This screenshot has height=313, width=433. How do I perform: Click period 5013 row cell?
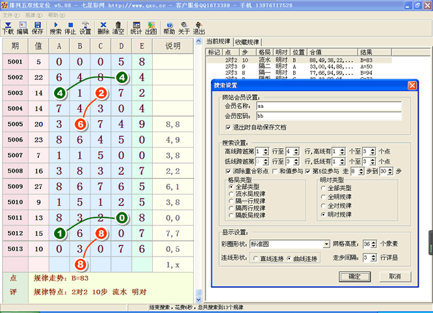click(15, 249)
